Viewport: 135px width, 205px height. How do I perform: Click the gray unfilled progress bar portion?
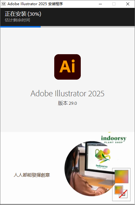tap(87, 27)
